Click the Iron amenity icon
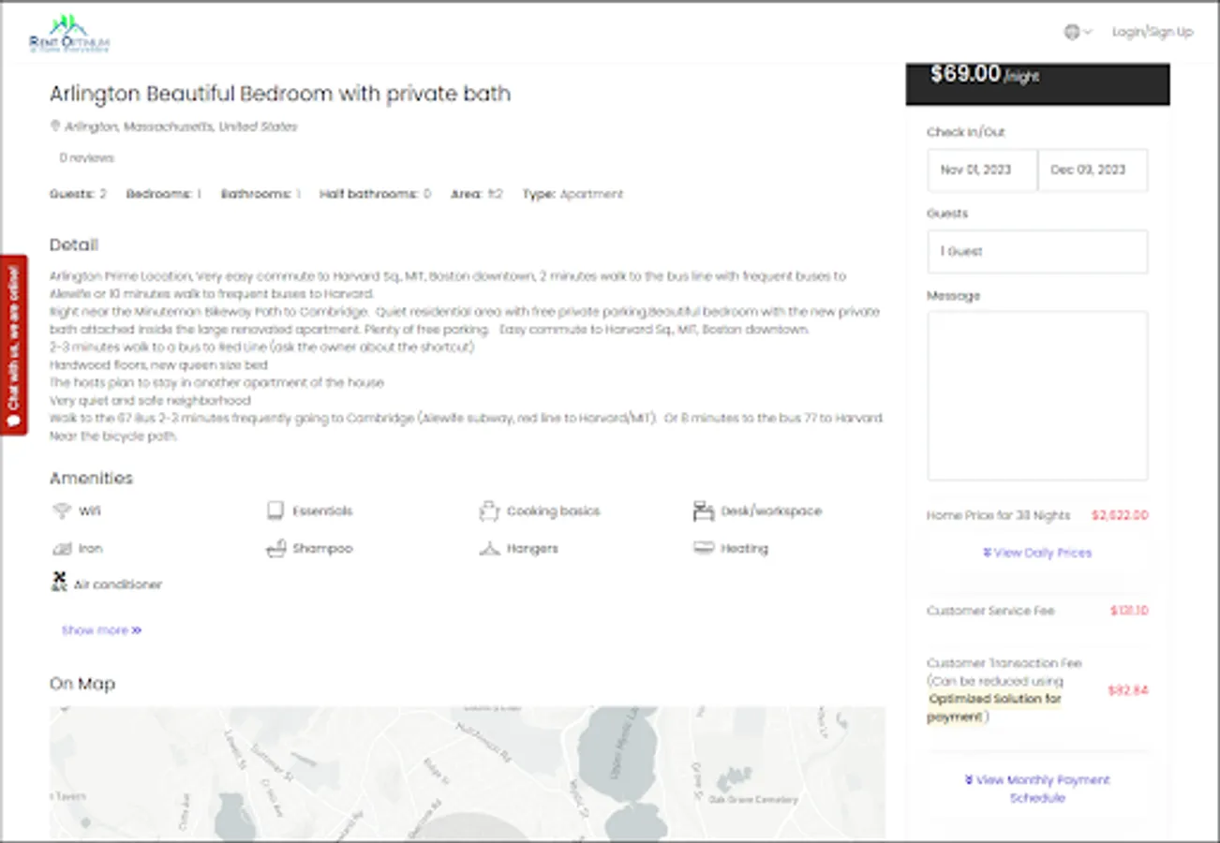This screenshot has height=843, width=1220. [x=62, y=549]
